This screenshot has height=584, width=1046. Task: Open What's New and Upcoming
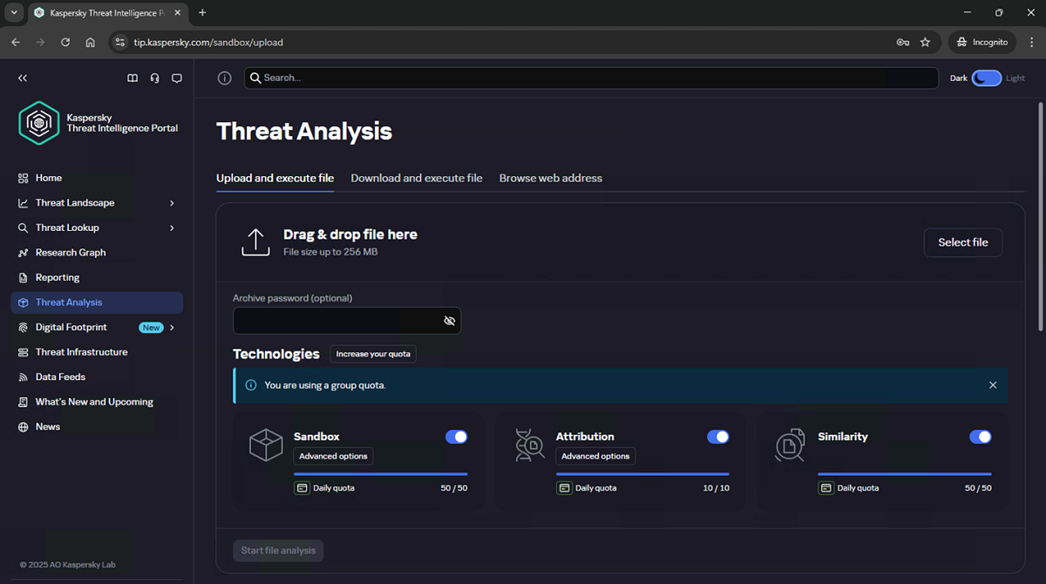pos(97,402)
